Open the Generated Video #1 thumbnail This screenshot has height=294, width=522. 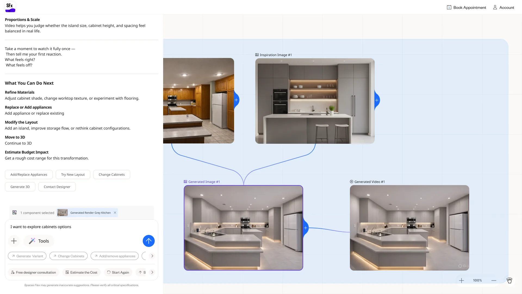coord(409,228)
